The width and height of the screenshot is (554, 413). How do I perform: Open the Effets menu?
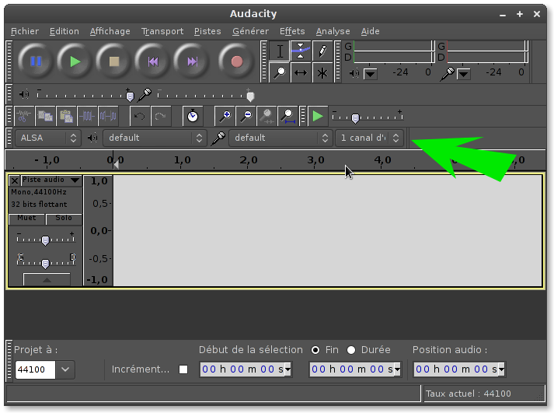(x=292, y=31)
